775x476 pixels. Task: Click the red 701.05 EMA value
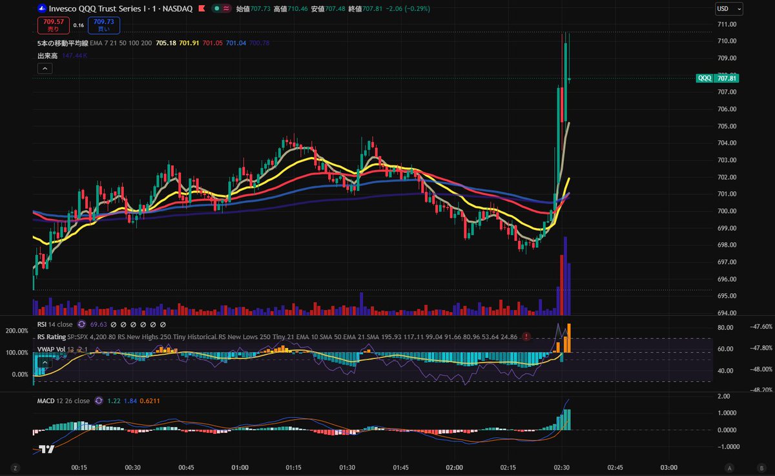point(212,43)
